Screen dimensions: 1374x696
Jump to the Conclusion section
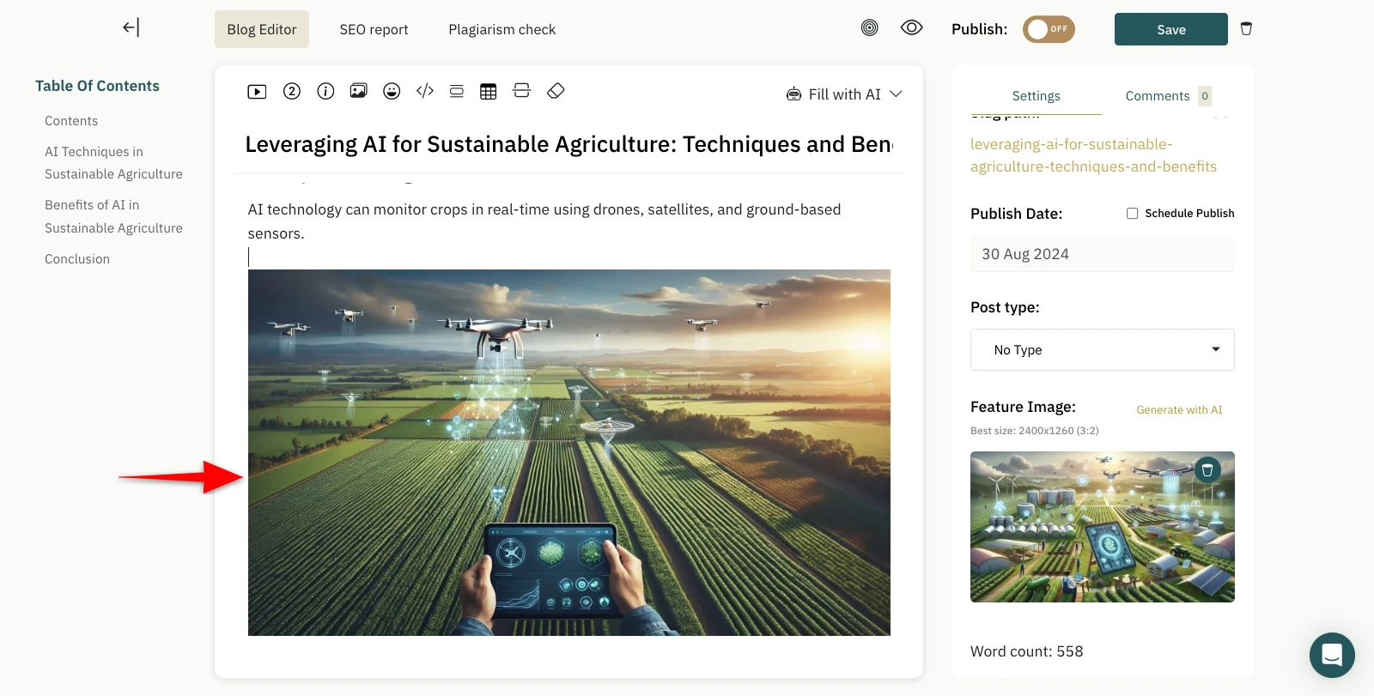point(77,259)
